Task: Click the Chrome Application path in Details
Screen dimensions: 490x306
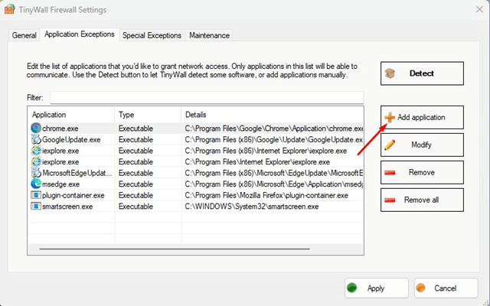Action: point(274,129)
